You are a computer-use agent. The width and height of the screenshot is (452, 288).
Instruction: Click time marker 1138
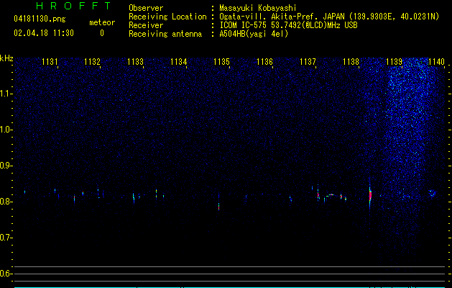(351, 62)
